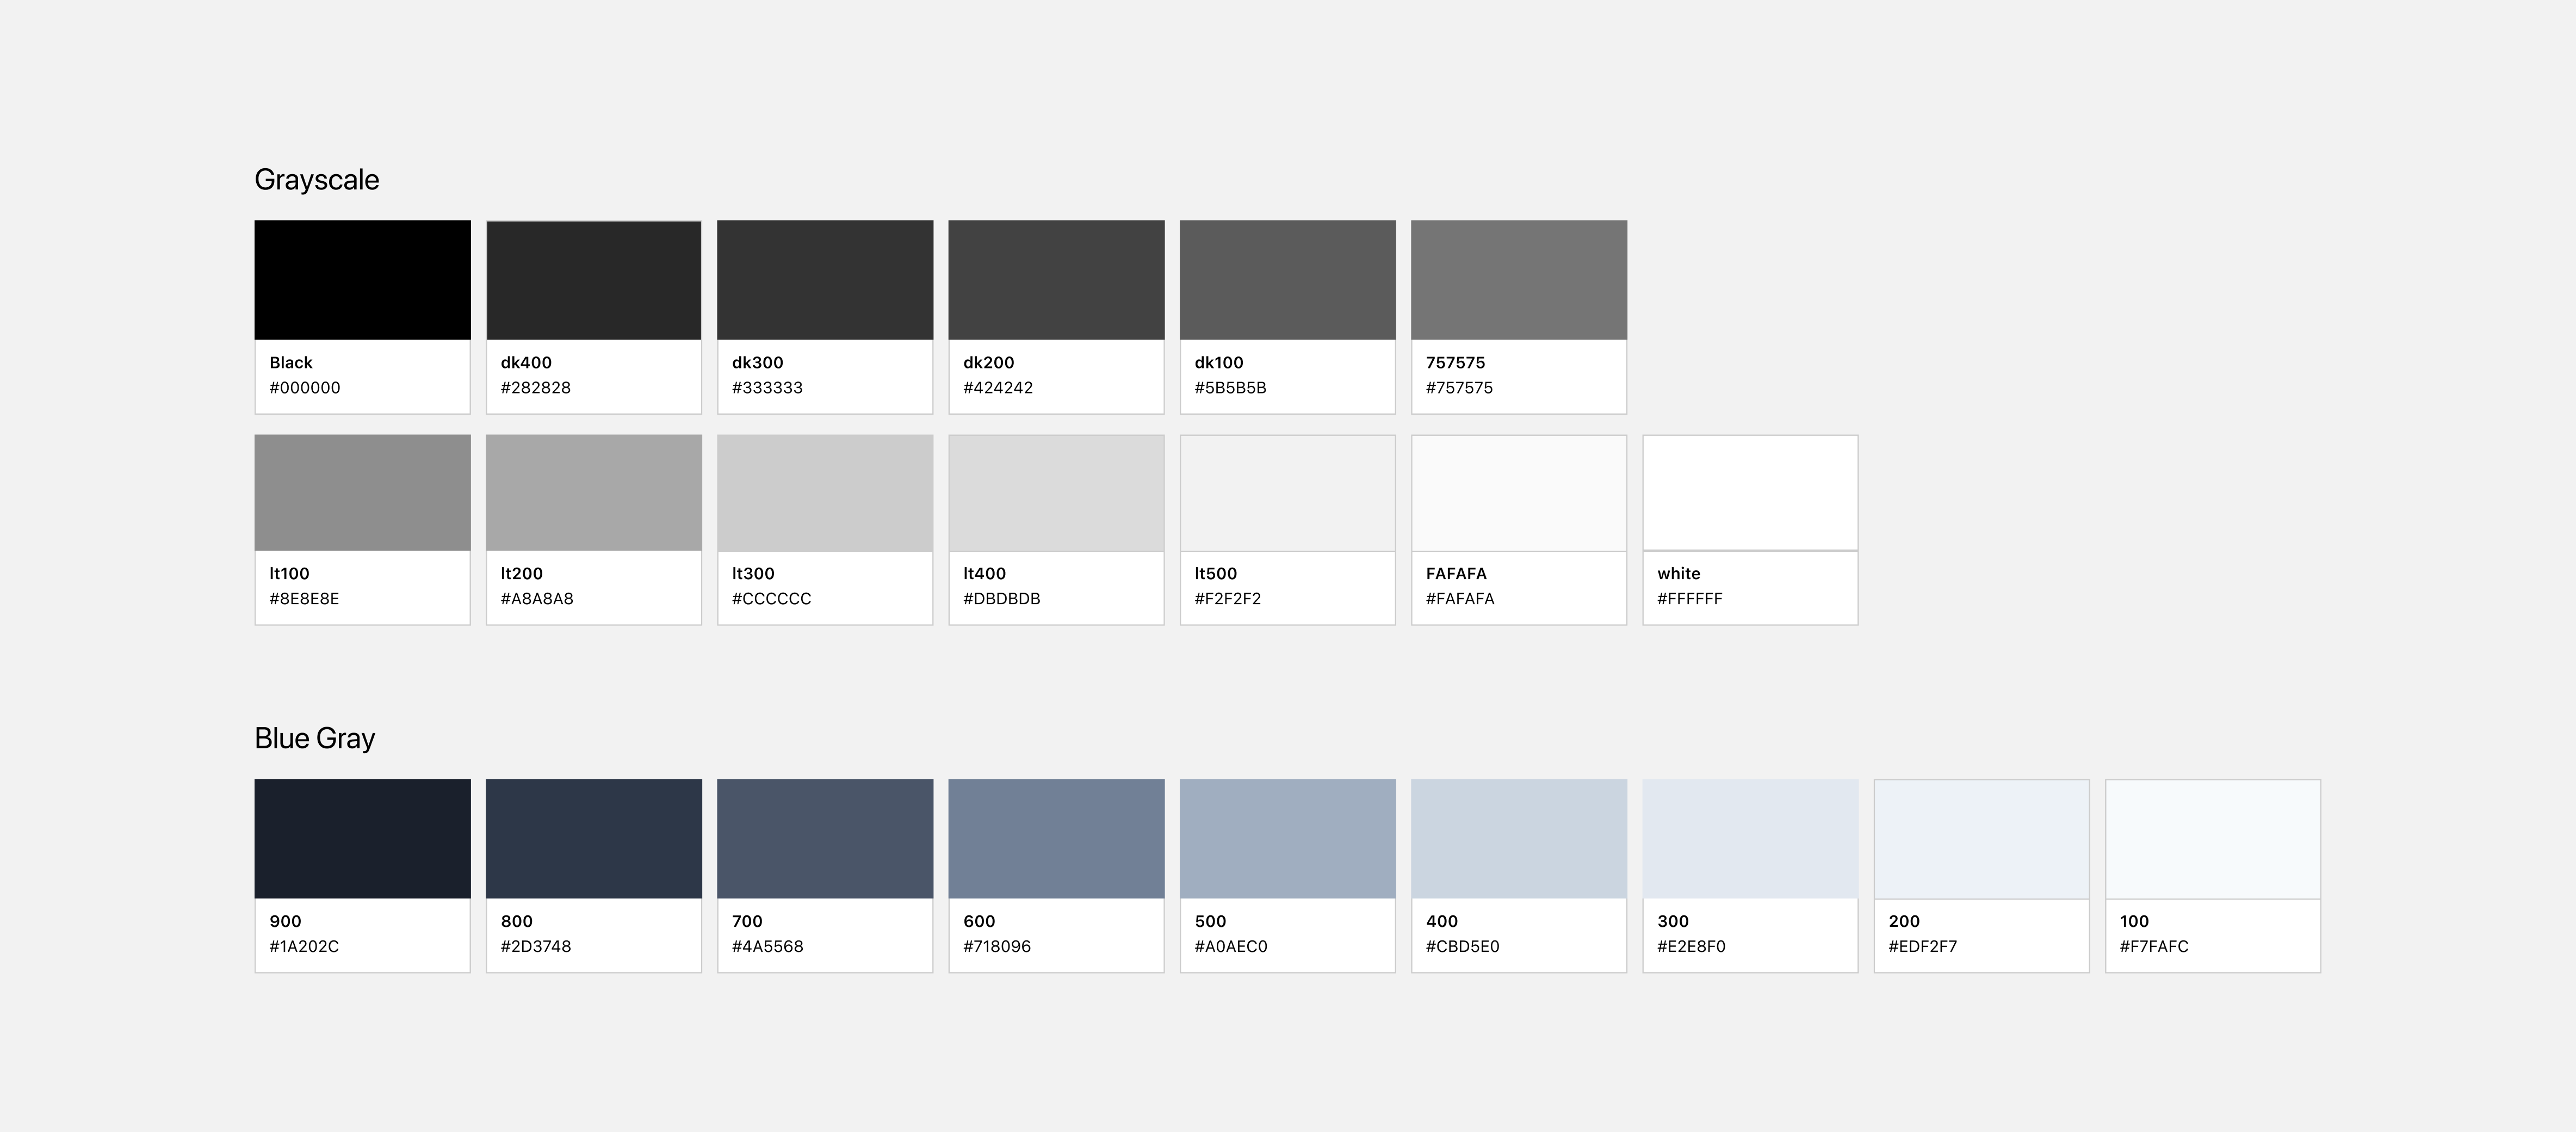Viewport: 2576px width, 1132px height.
Task: Click the Black #000000 color swatch
Action: tap(362, 280)
